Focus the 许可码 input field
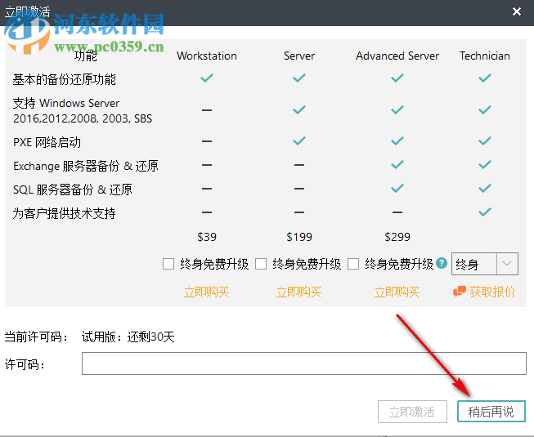 (303, 363)
